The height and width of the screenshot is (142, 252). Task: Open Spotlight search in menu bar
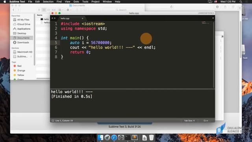[x=241, y=2]
